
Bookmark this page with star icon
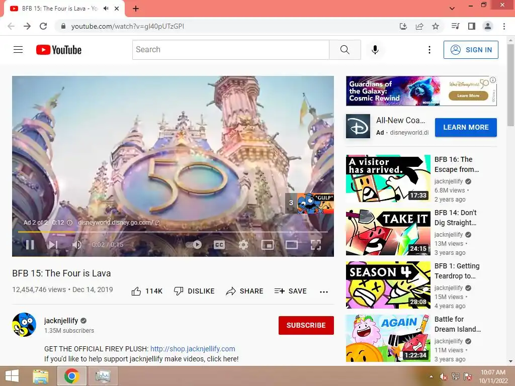coord(436,26)
